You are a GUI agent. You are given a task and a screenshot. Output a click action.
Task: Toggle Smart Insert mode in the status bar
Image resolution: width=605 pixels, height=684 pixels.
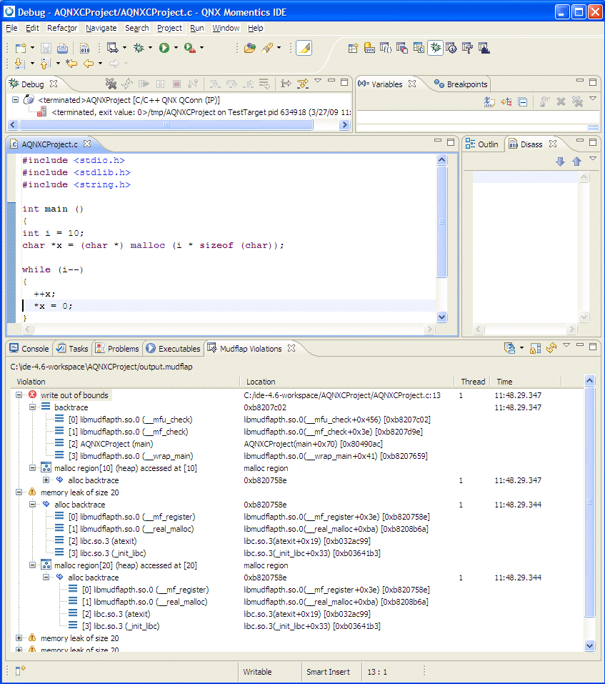[x=329, y=672]
